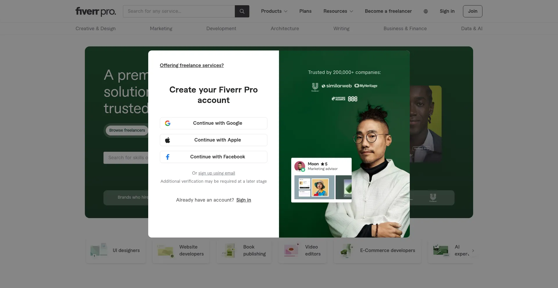Click the MyHeritage logo
The image size is (558, 288).
[366, 86]
